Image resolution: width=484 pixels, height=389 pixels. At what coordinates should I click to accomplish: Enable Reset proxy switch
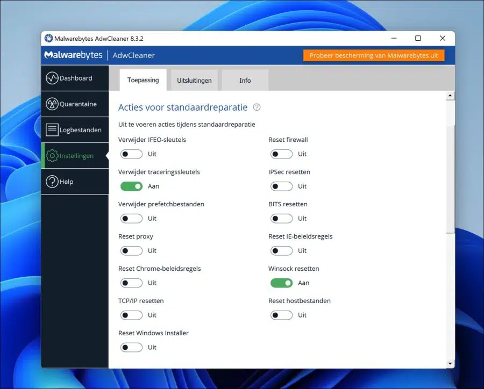(x=132, y=251)
